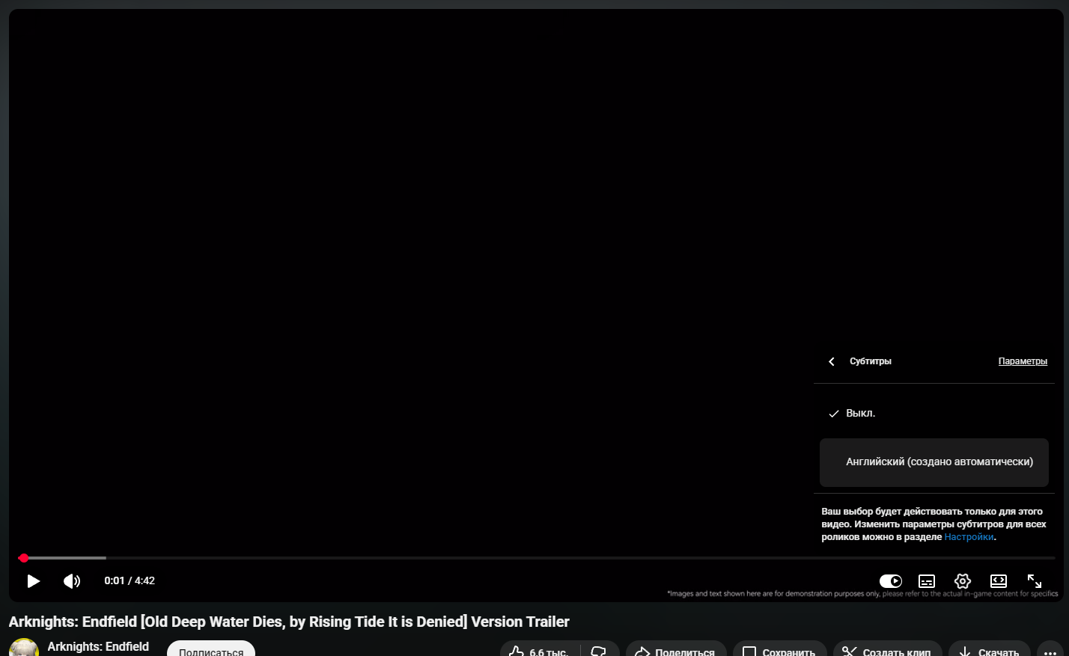This screenshot has height=656, width=1069.
Task: Open the more actions three-dot menu
Action: [1050, 649]
